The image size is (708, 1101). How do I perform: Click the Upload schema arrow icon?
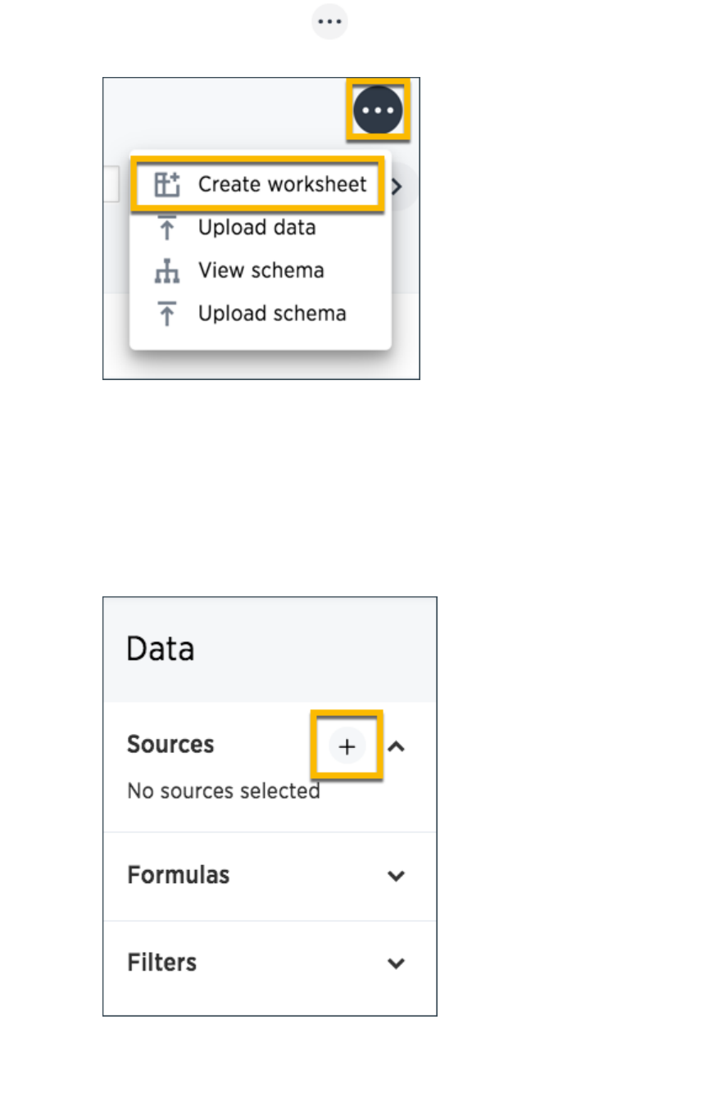point(167,314)
